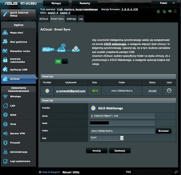Click the Hasło password field
Image resolution: width=181 pixels, height=175 pixels.
(x=122, y=123)
